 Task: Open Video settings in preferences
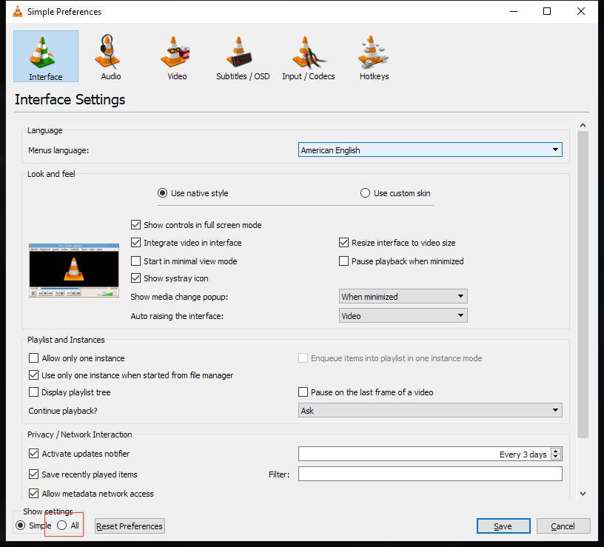175,56
